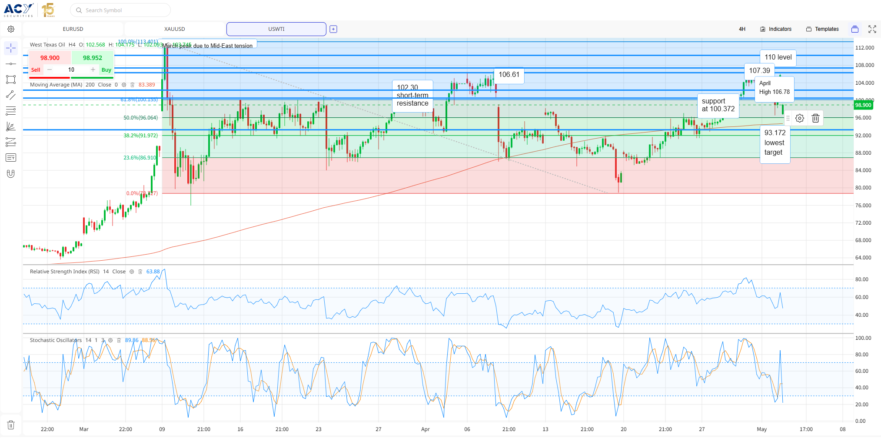Click the Moving Average (MA) indicator label

(x=56, y=85)
